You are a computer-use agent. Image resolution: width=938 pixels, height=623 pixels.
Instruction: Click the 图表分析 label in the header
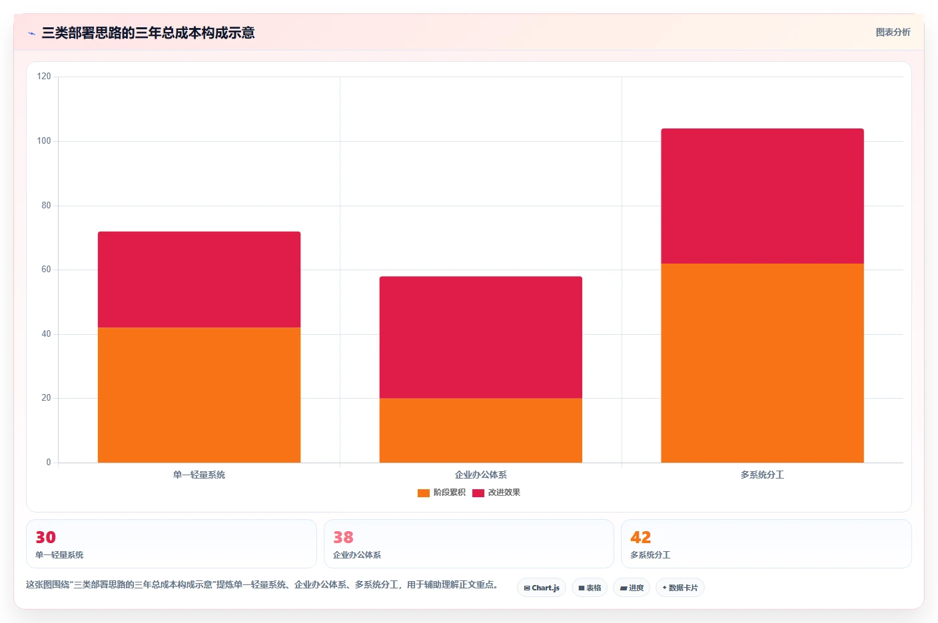click(893, 32)
